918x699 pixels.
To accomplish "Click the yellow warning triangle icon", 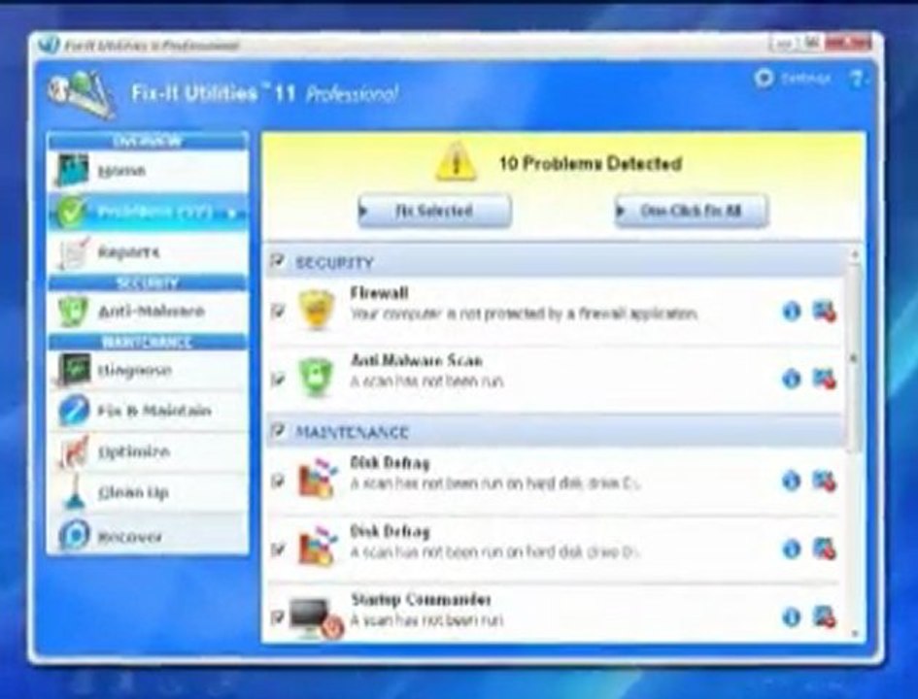I will (455, 161).
